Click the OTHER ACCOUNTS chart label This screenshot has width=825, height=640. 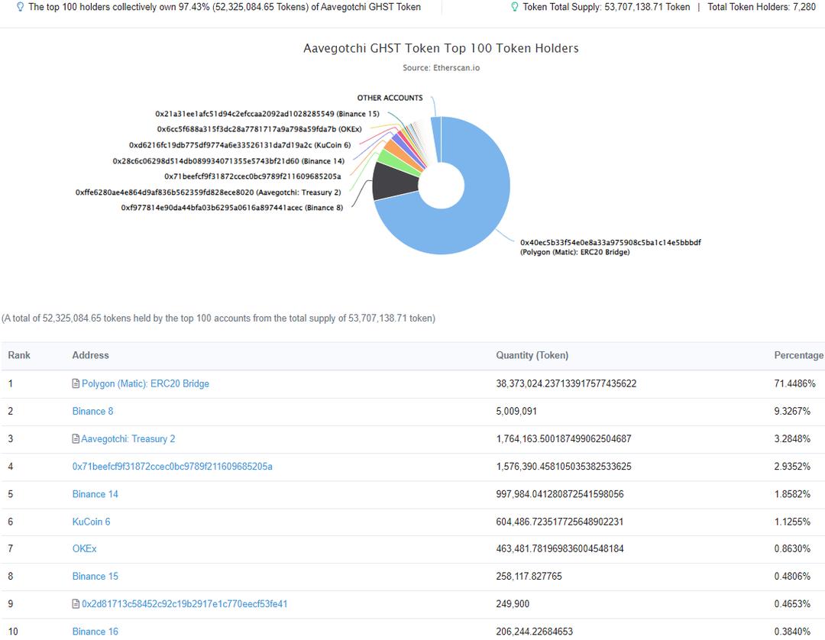(x=390, y=99)
